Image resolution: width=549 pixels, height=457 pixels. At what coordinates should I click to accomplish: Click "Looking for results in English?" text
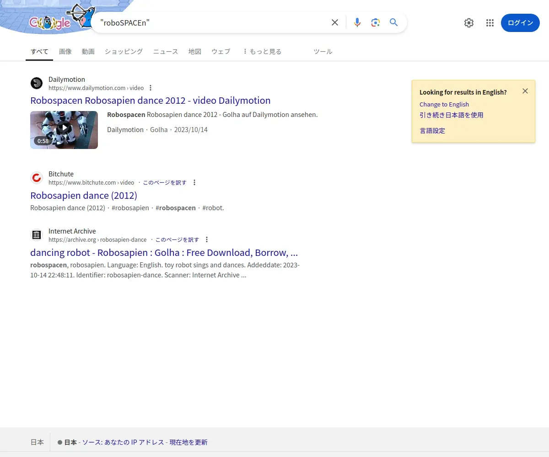[x=463, y=92]
